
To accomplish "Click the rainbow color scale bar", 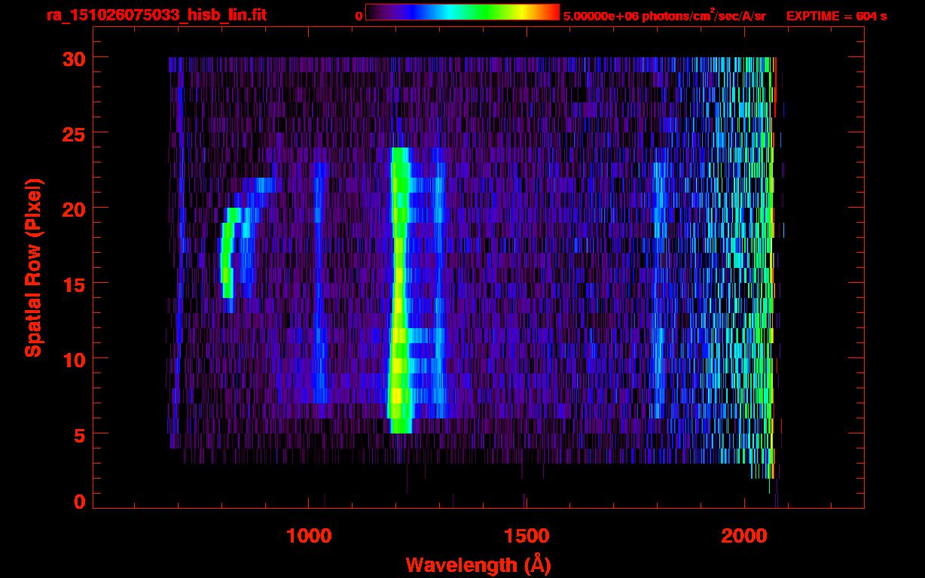I will (462, 12).
